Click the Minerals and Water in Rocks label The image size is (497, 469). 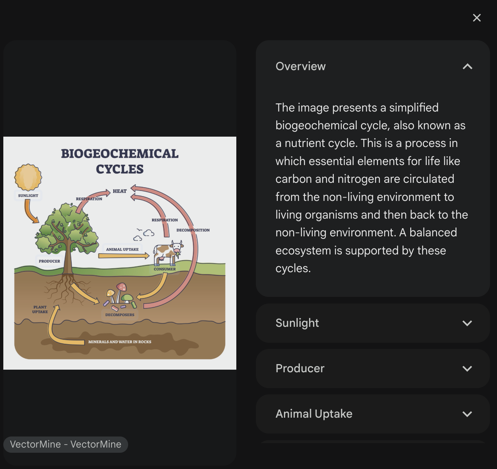coord(120,342)
